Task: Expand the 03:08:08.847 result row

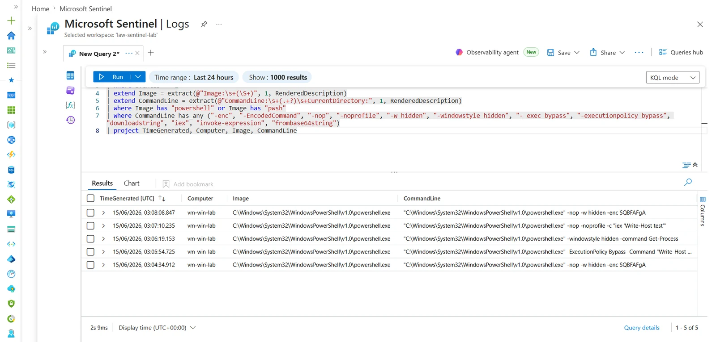Action: click(x=103, y=213)
